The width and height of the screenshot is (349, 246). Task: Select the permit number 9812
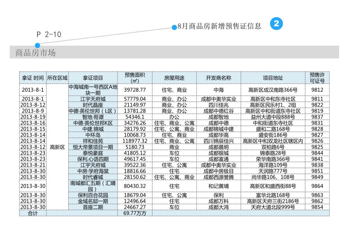[317, 90]
